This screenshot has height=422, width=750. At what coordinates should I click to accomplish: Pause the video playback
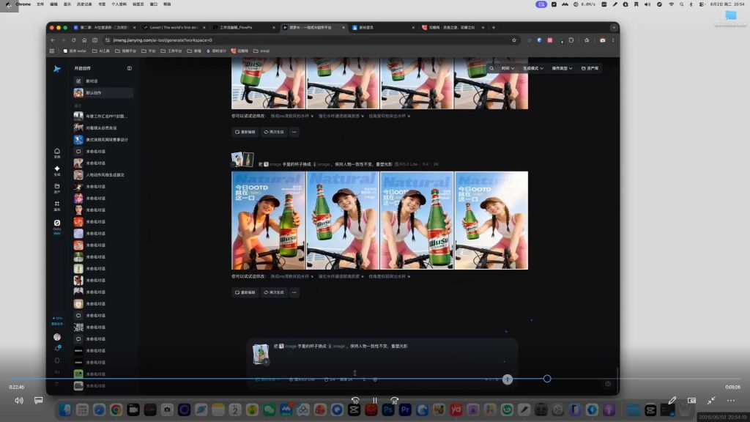tap(375, 401)
